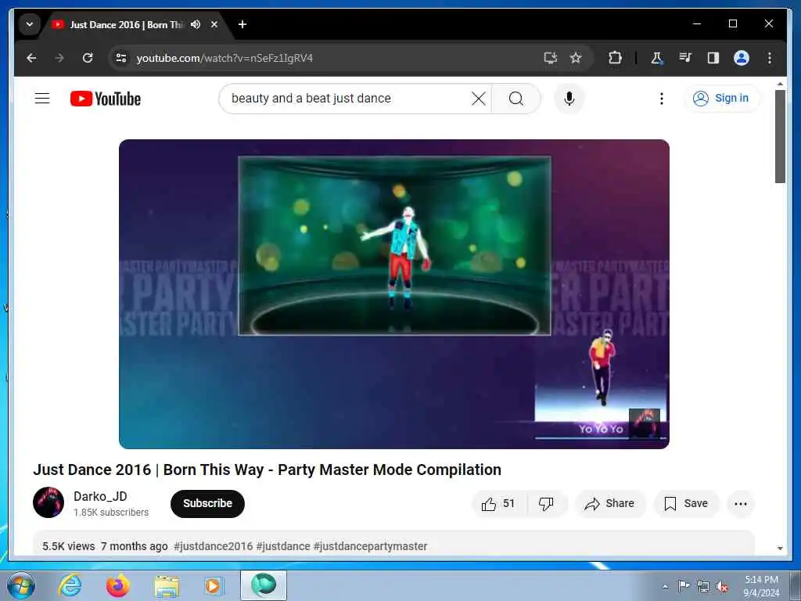Screen dimensions: 801x601
Task: Share this video
Action: tap(610, 504)
